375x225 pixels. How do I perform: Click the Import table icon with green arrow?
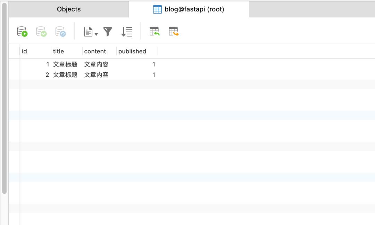coord(155,31)
